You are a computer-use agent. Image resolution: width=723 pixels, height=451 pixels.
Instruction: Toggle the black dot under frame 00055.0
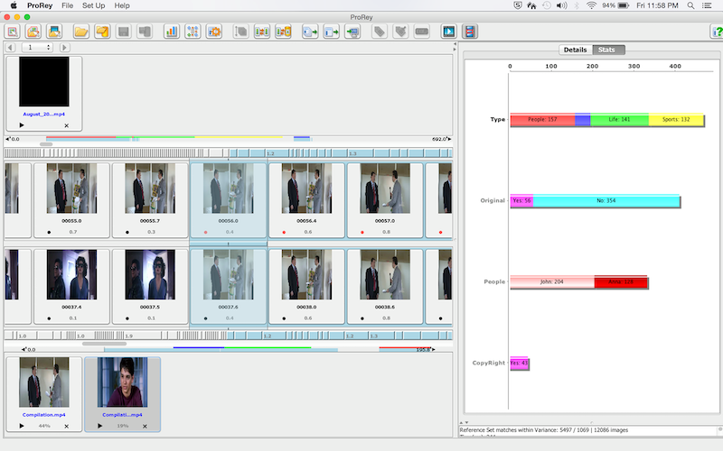(x=49, y=232)
